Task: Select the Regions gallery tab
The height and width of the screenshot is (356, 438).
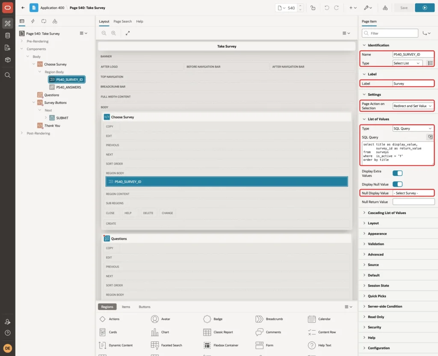Action: [x=107, y=306]
